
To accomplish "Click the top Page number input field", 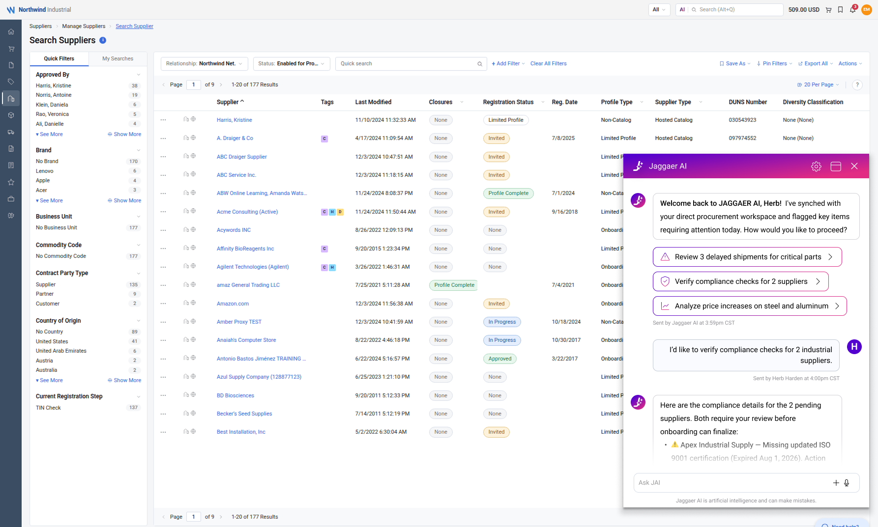I will [x=194, y=85].
